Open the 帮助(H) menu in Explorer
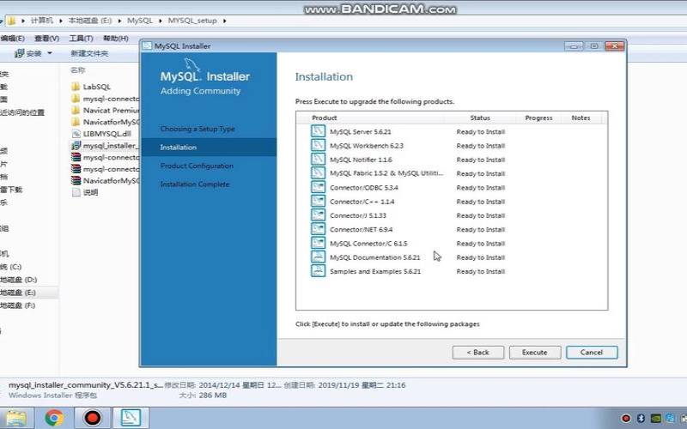The height and width of the screenshot is (429, 687). pyautogui.click(x=116, y=39)
